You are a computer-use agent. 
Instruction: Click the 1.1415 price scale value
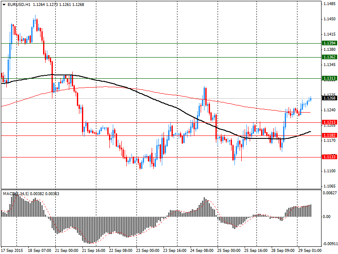[x=330, y=34]
